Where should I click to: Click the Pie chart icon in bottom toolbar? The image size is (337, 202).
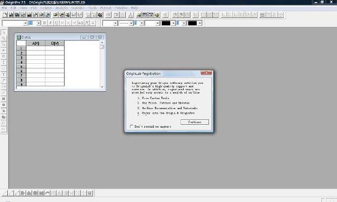[x=35, y=193]
